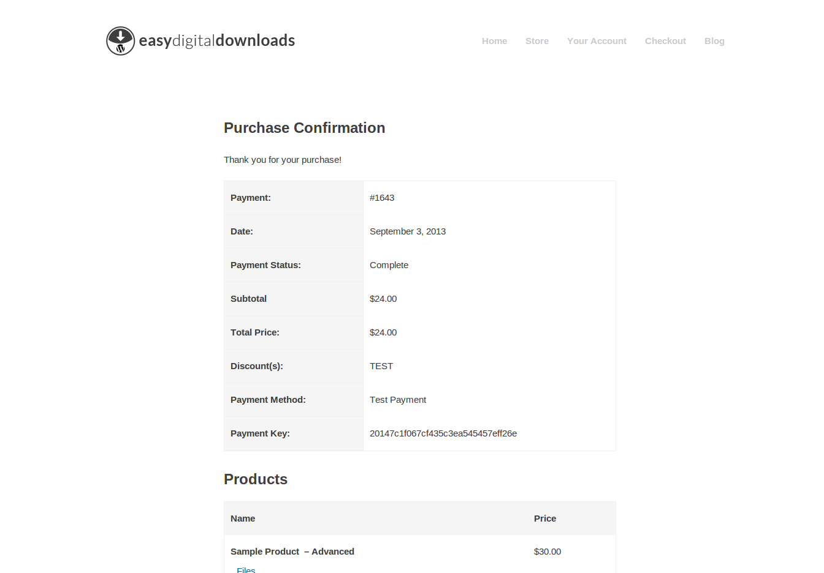Click the date September 3, 2013

[408, 231]
